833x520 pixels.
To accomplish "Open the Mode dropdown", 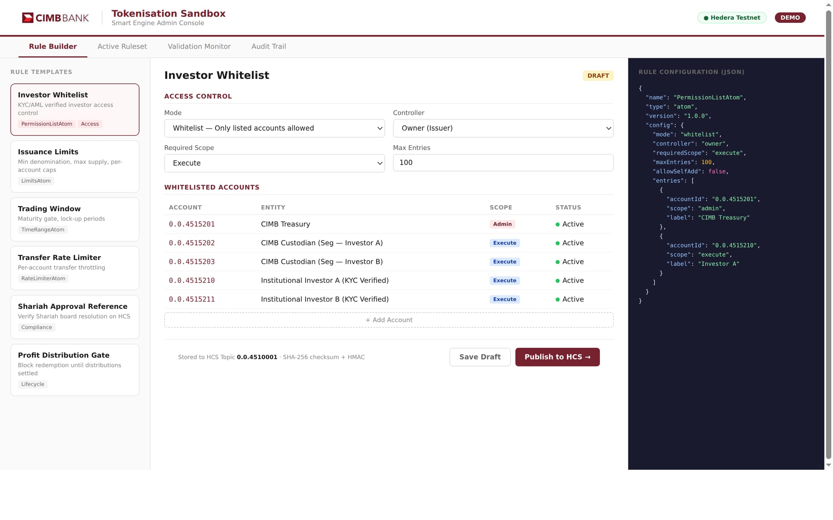I will pos(274,128).
